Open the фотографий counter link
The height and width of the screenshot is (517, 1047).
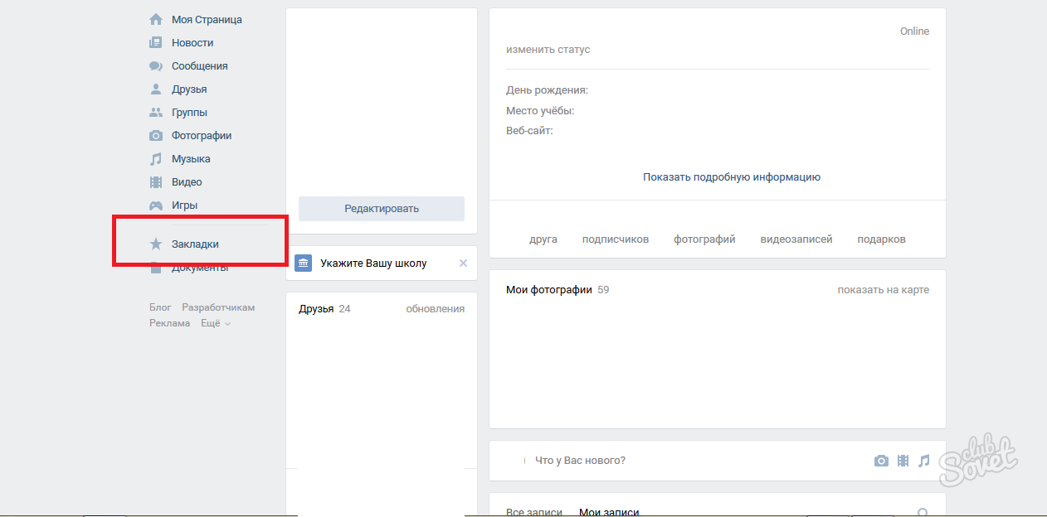point(704,239)
